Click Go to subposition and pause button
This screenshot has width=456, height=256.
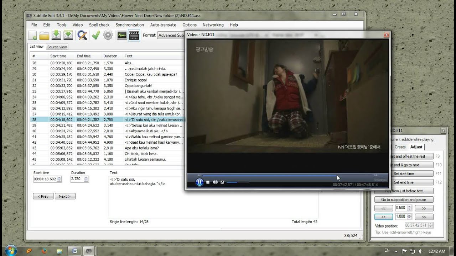coord(404,199)
